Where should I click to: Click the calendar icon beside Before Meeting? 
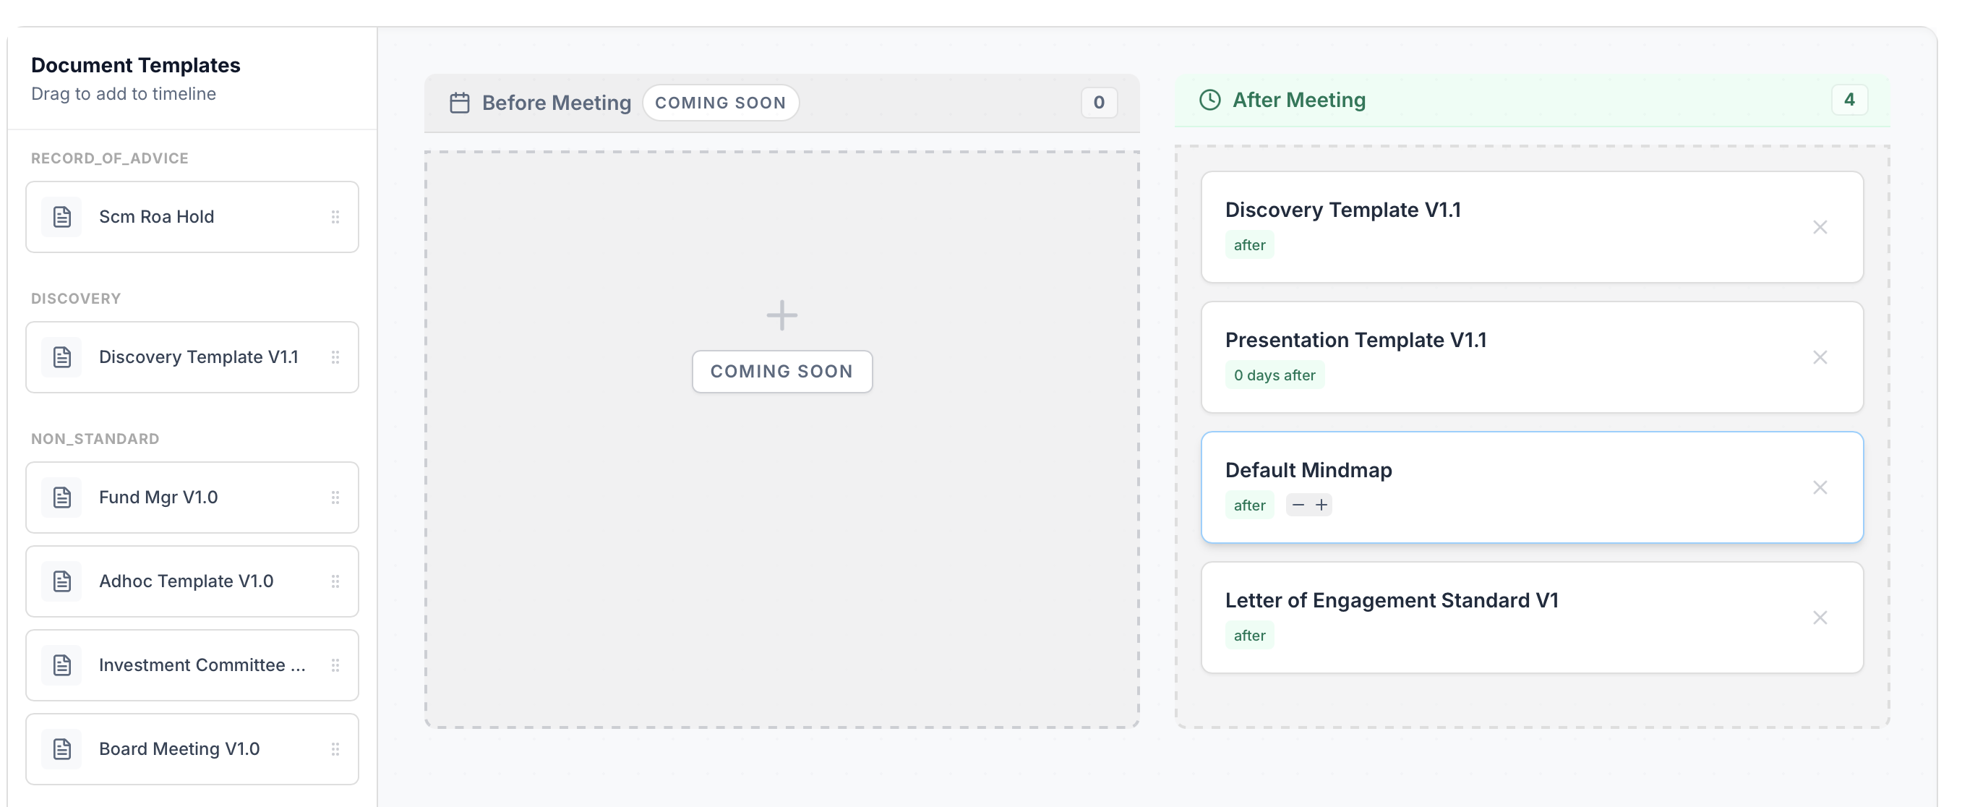pyautogui.click(x=459, y=103)
